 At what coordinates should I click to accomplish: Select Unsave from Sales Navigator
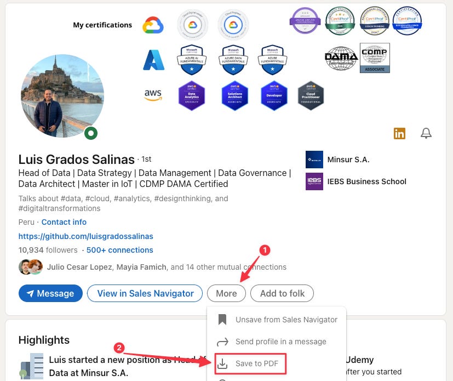[x=277, y=320]
